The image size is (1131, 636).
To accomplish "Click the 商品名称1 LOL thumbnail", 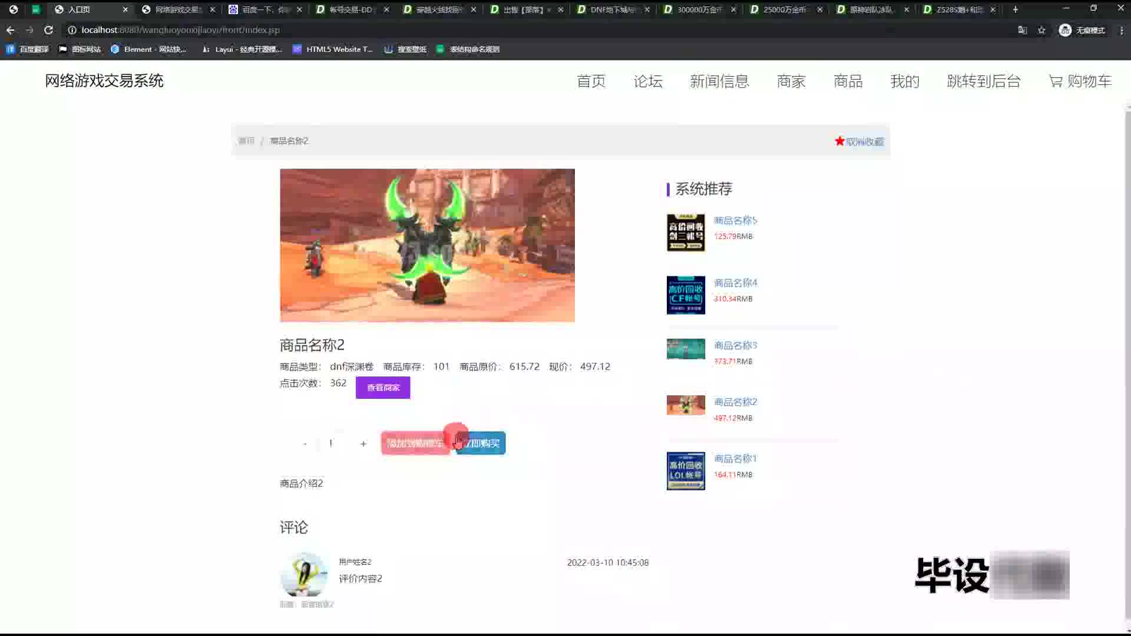I will (x=686, y=471).
